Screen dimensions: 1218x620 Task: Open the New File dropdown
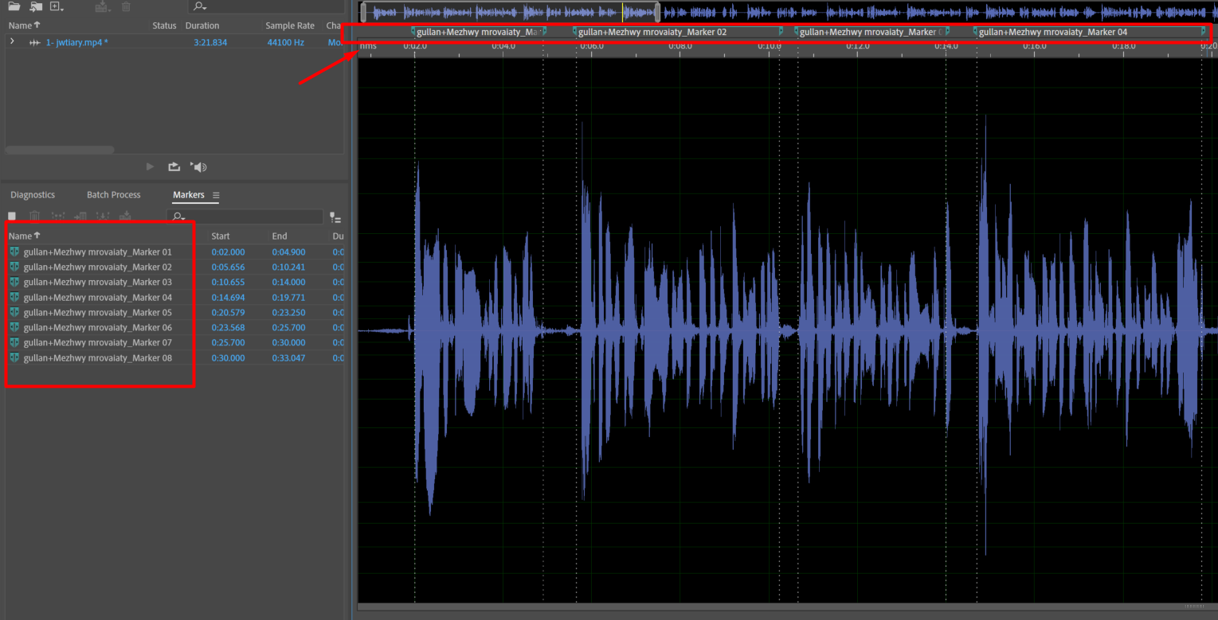pyautogui.click(x=57, y=6)
